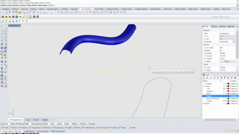Select the first yellow V-Ray sphere icon
Viewport: 239px width, 134px height.
3,17
